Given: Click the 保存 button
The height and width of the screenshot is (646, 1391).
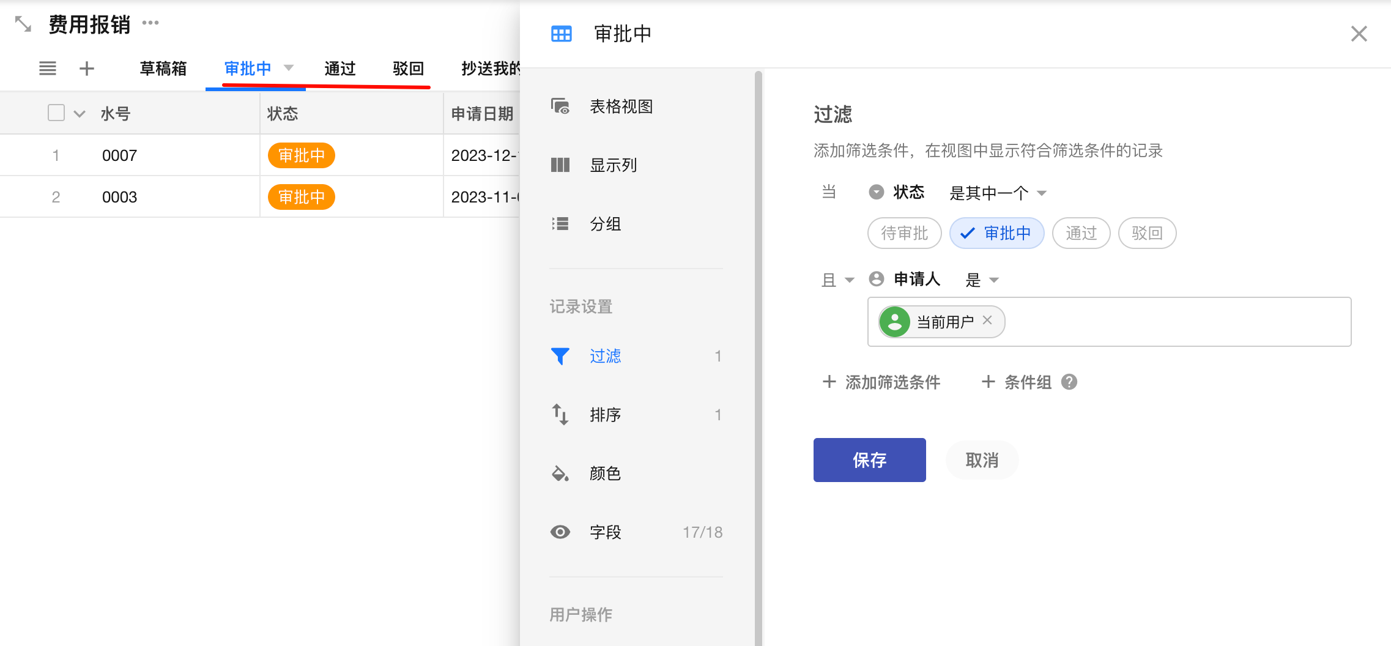Looking at the screenshot, I should coord(870,460).
